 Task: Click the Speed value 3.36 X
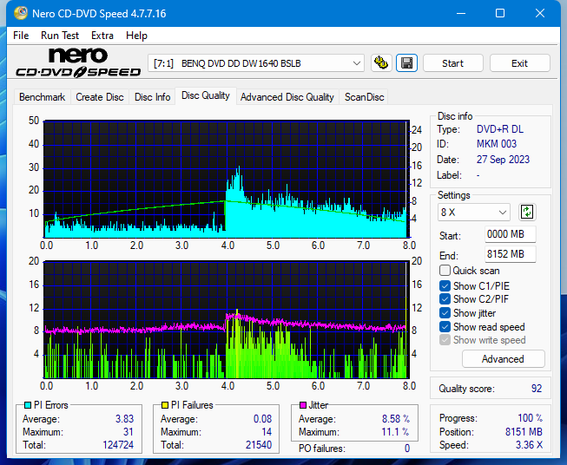(529, 445)
